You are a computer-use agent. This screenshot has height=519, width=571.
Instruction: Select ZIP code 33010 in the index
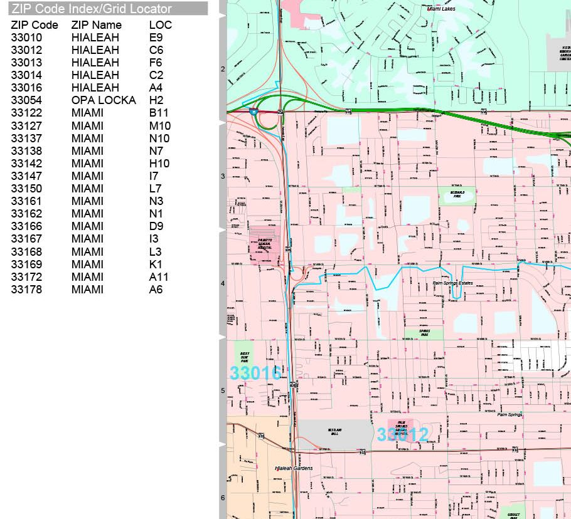pos(26,38)
